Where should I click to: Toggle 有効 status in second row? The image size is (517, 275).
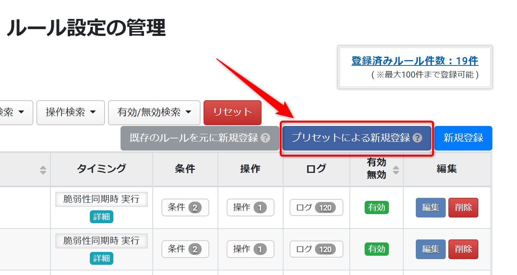pyautogui.click(x=377, y=249)
